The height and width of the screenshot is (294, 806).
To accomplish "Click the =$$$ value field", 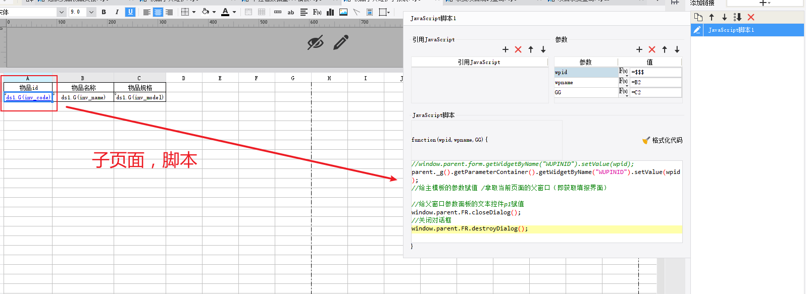I will [656, 72].
